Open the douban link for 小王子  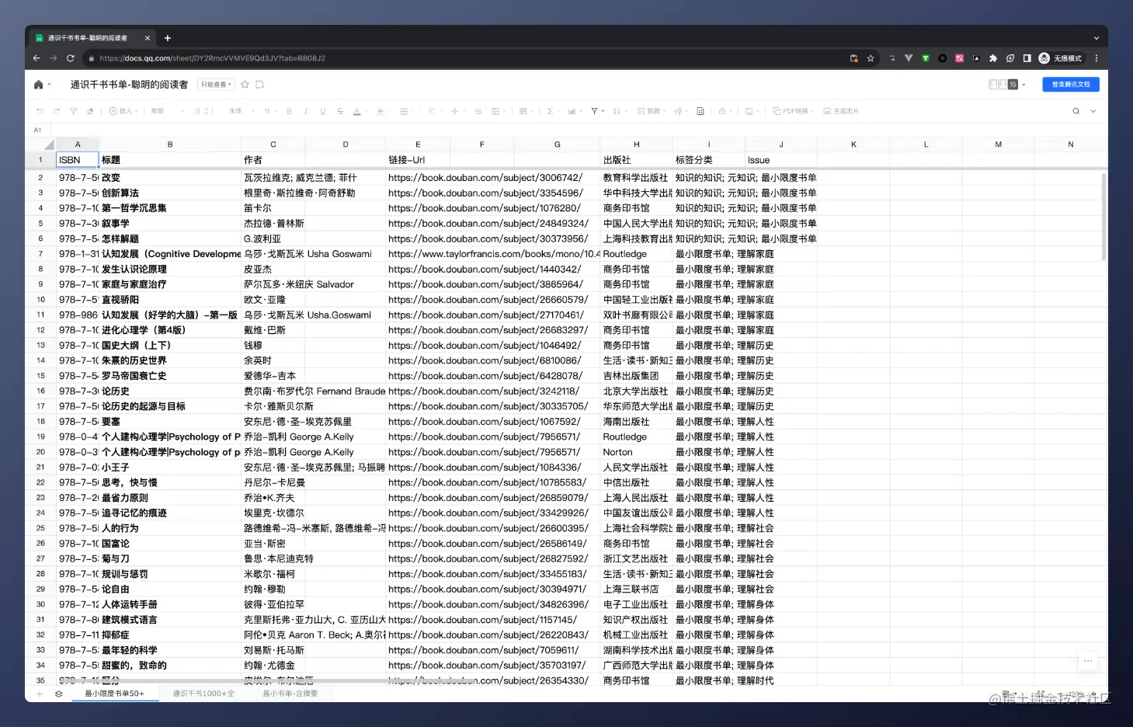485,468
